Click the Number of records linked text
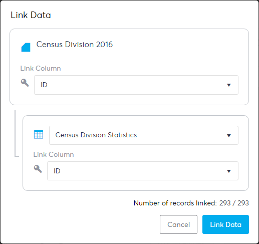Image resolution: width=259 pixels, height=244 pixels. pos(175,203)
